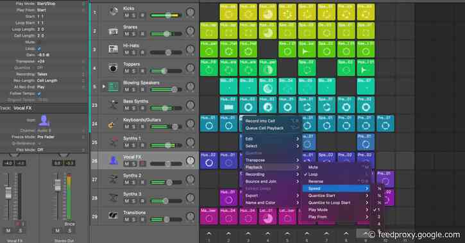The height and width of the screenshot is (243, 465).
Task: Open the Name and Color submenu
Action: pos(272,203)
